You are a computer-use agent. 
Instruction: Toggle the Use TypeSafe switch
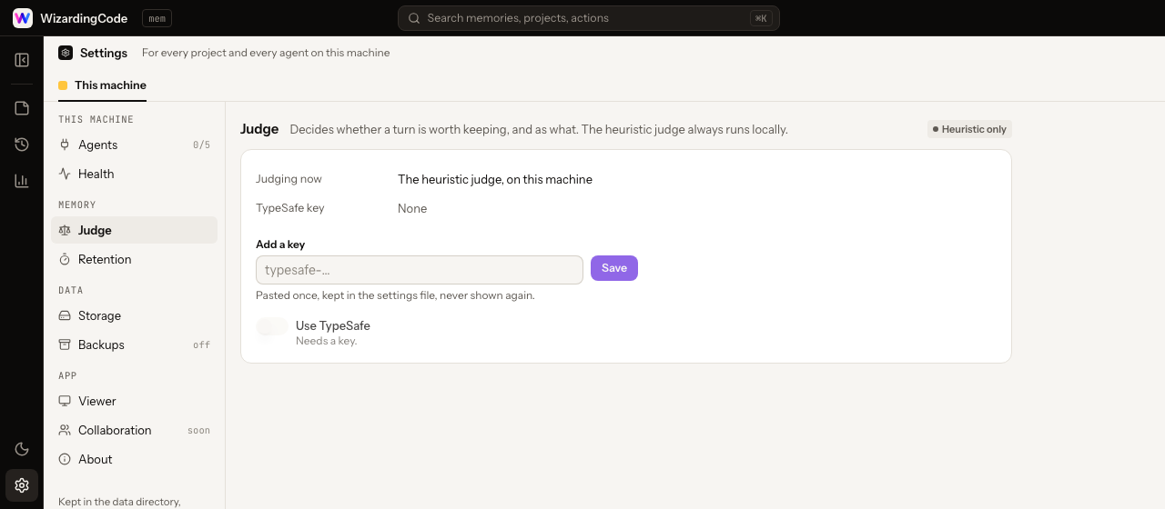tap(272, 326)
